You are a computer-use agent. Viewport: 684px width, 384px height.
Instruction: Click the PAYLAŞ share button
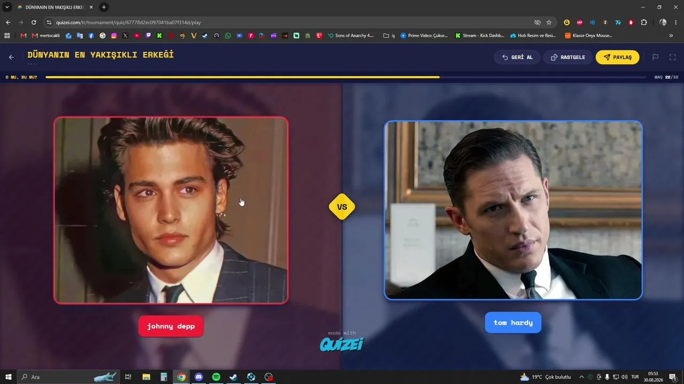tap(617, 57)
